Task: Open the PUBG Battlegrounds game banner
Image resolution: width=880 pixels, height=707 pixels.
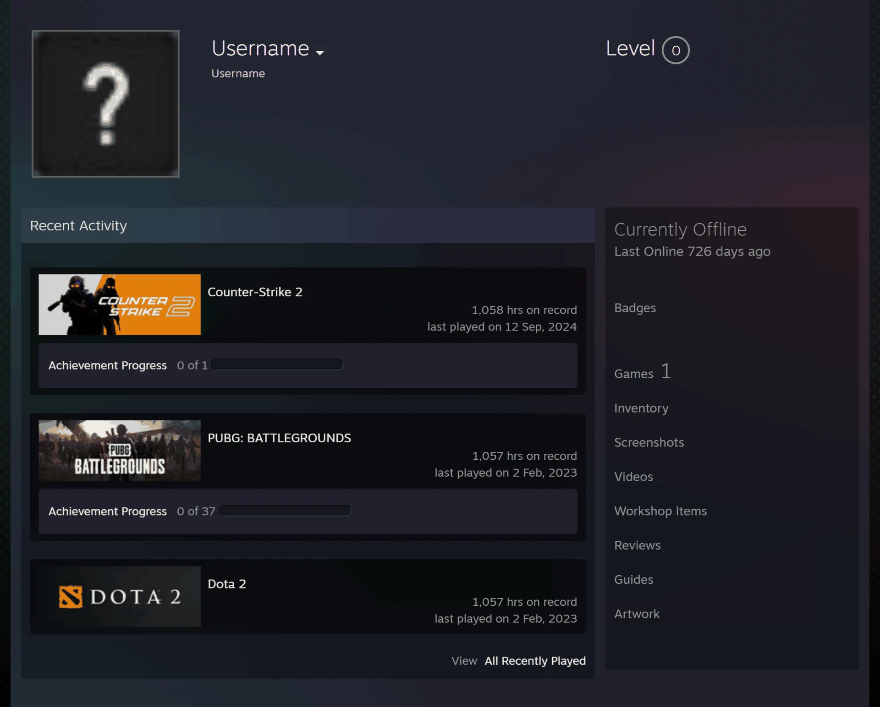Action: pos(120,451)
